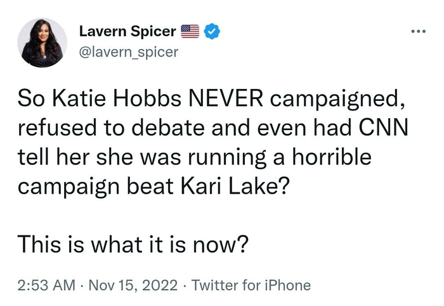
Task: Click the word "campaigned" in first line
Action: click(x=323, y=99)
